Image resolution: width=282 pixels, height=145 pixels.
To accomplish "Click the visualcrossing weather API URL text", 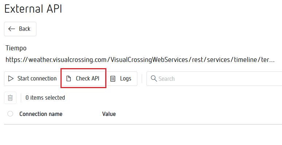I will pyautogui.click(x=140, y=60).
